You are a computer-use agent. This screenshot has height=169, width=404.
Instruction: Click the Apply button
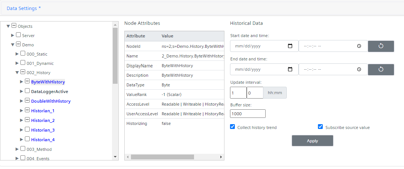tap(312, 141)
